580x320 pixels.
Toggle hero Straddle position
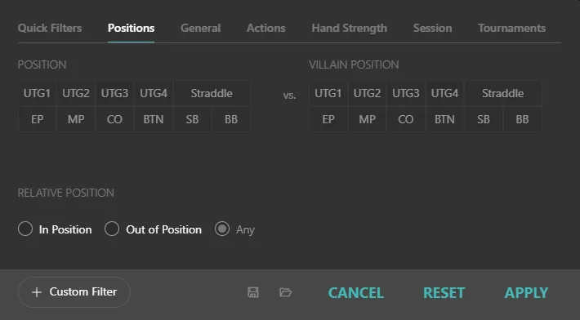(x=212, y=93)
